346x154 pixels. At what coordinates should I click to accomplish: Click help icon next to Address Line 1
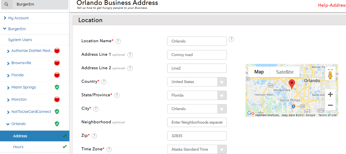(130, 55)
